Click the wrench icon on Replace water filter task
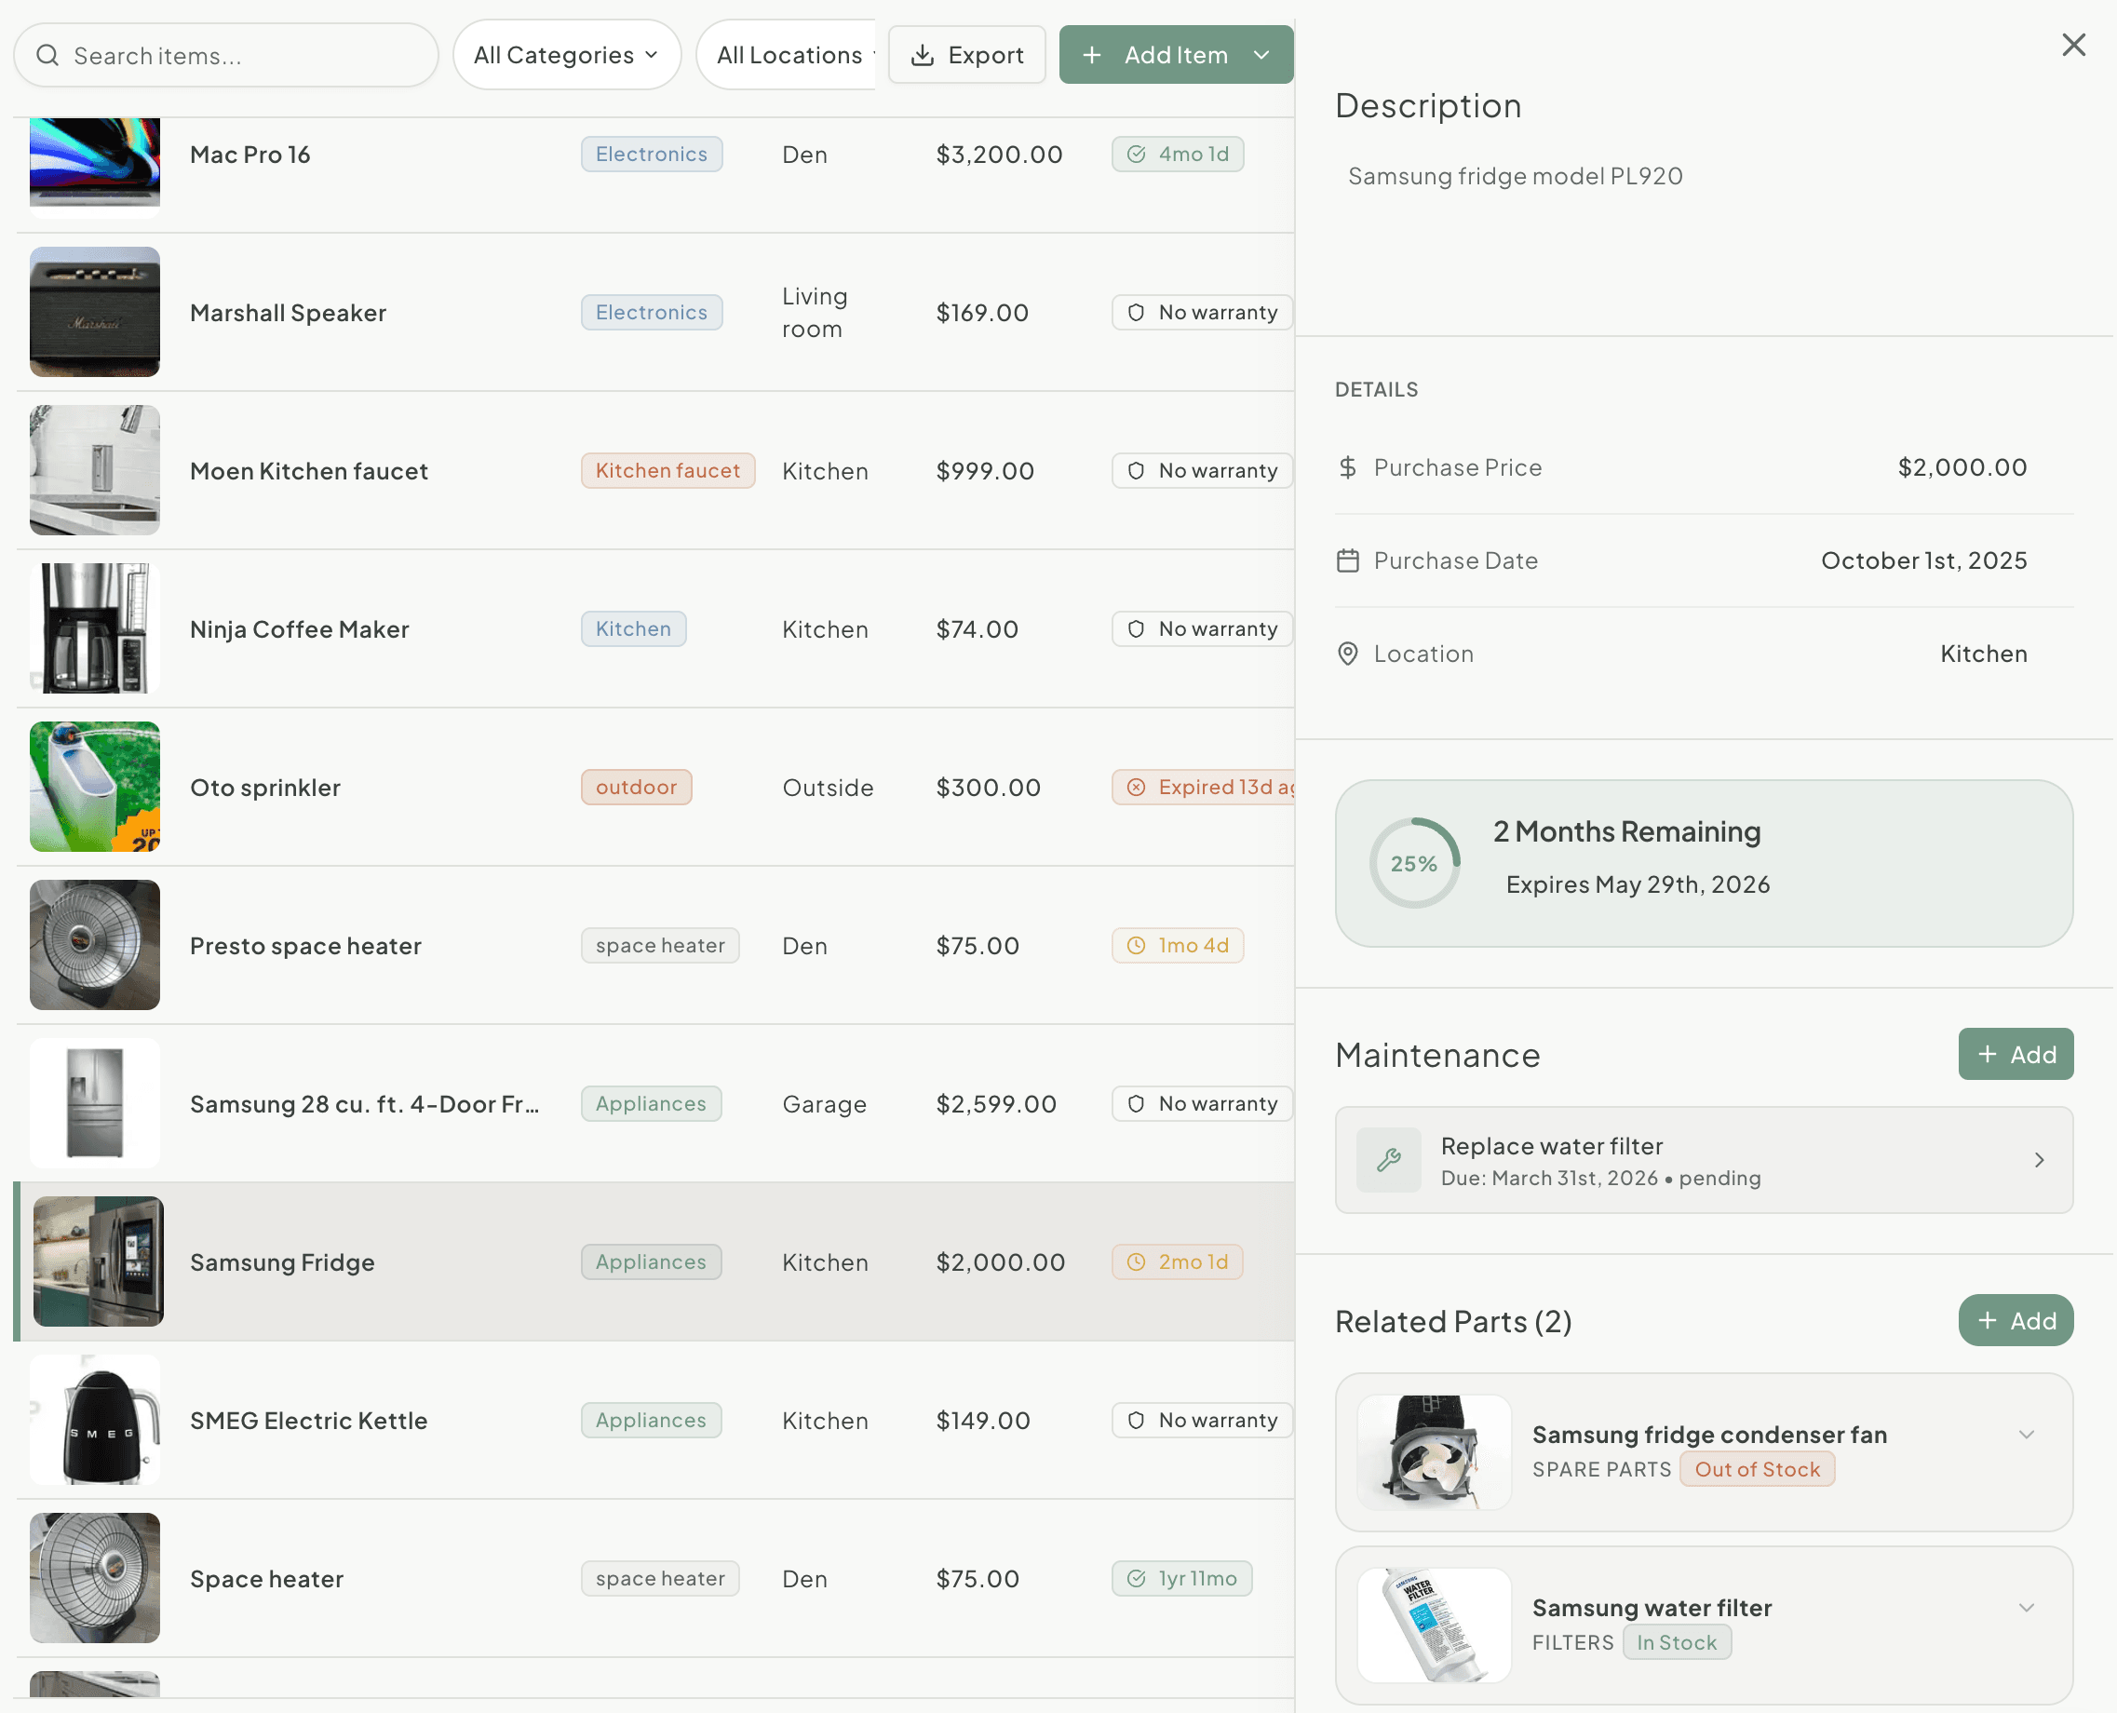Screen dimensions: 2117x1713 pos(1389,1160)
